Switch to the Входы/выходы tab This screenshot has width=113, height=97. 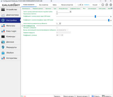(x=63, y=9)
